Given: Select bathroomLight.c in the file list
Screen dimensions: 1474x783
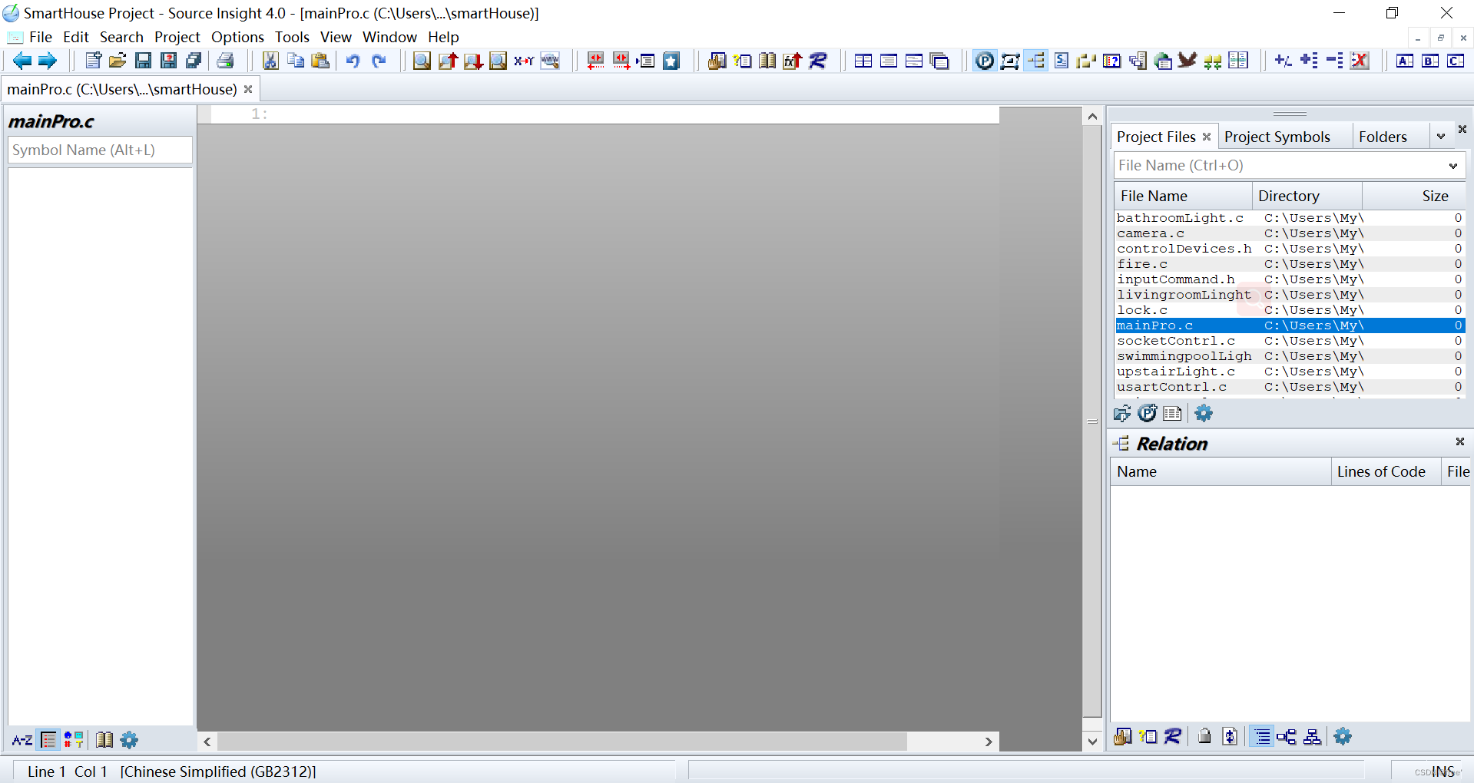Looking at the screenshot, I should [x=1289, y=218].
